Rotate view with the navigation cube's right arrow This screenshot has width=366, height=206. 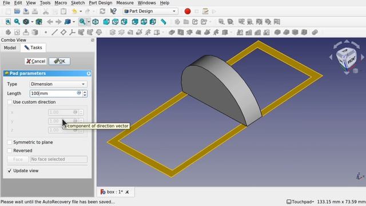pos(363,57)
